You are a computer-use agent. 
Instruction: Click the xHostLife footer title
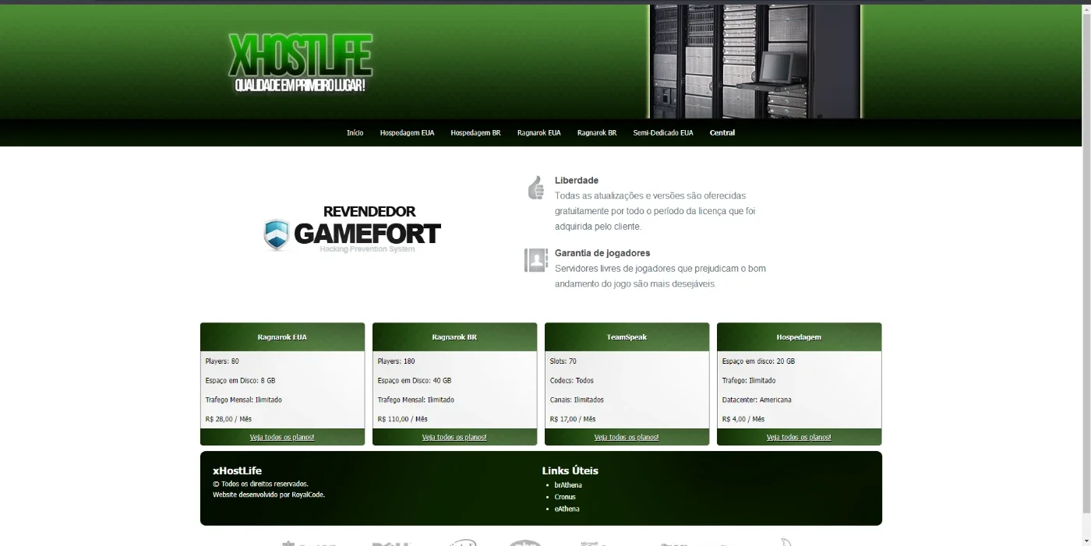[237, 470]
